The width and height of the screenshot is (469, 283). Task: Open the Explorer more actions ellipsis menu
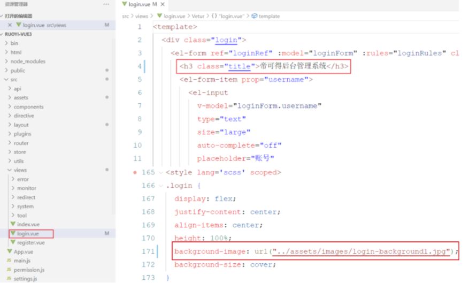click(107, 4)
